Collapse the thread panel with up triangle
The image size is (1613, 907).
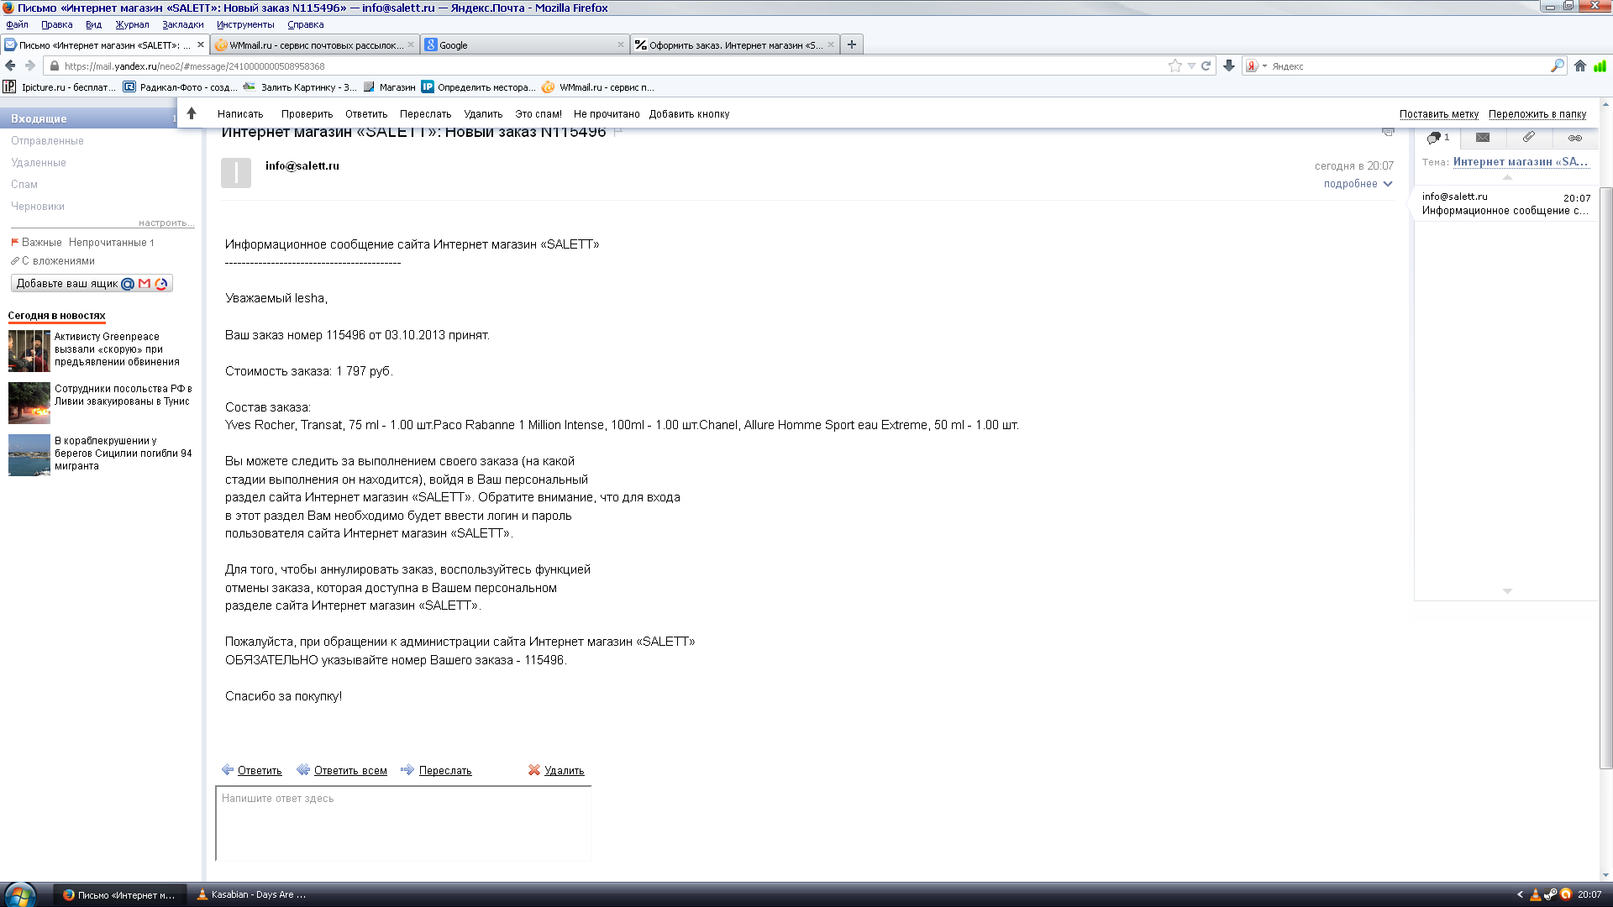coord(1507,177)
